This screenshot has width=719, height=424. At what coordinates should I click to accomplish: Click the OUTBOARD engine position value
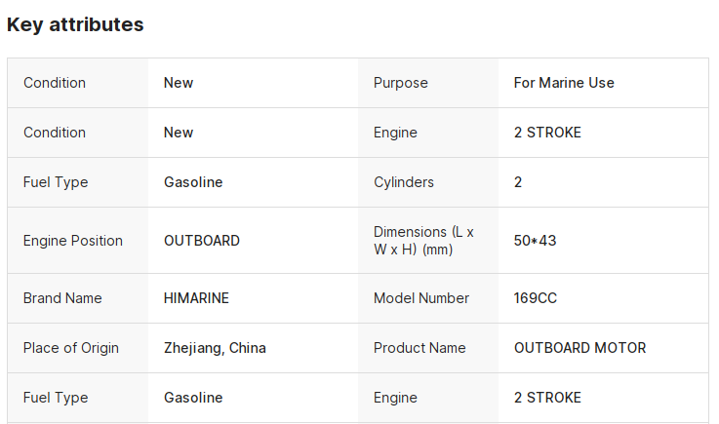tap(202, 241)
